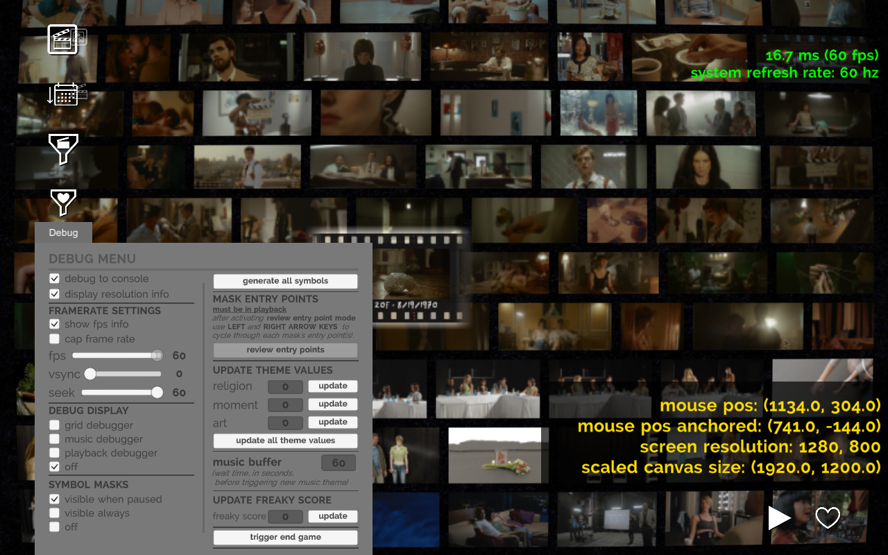Toggle 'visible when paused' symbol mask checkbox
The image size is (888, 555).
54,499
